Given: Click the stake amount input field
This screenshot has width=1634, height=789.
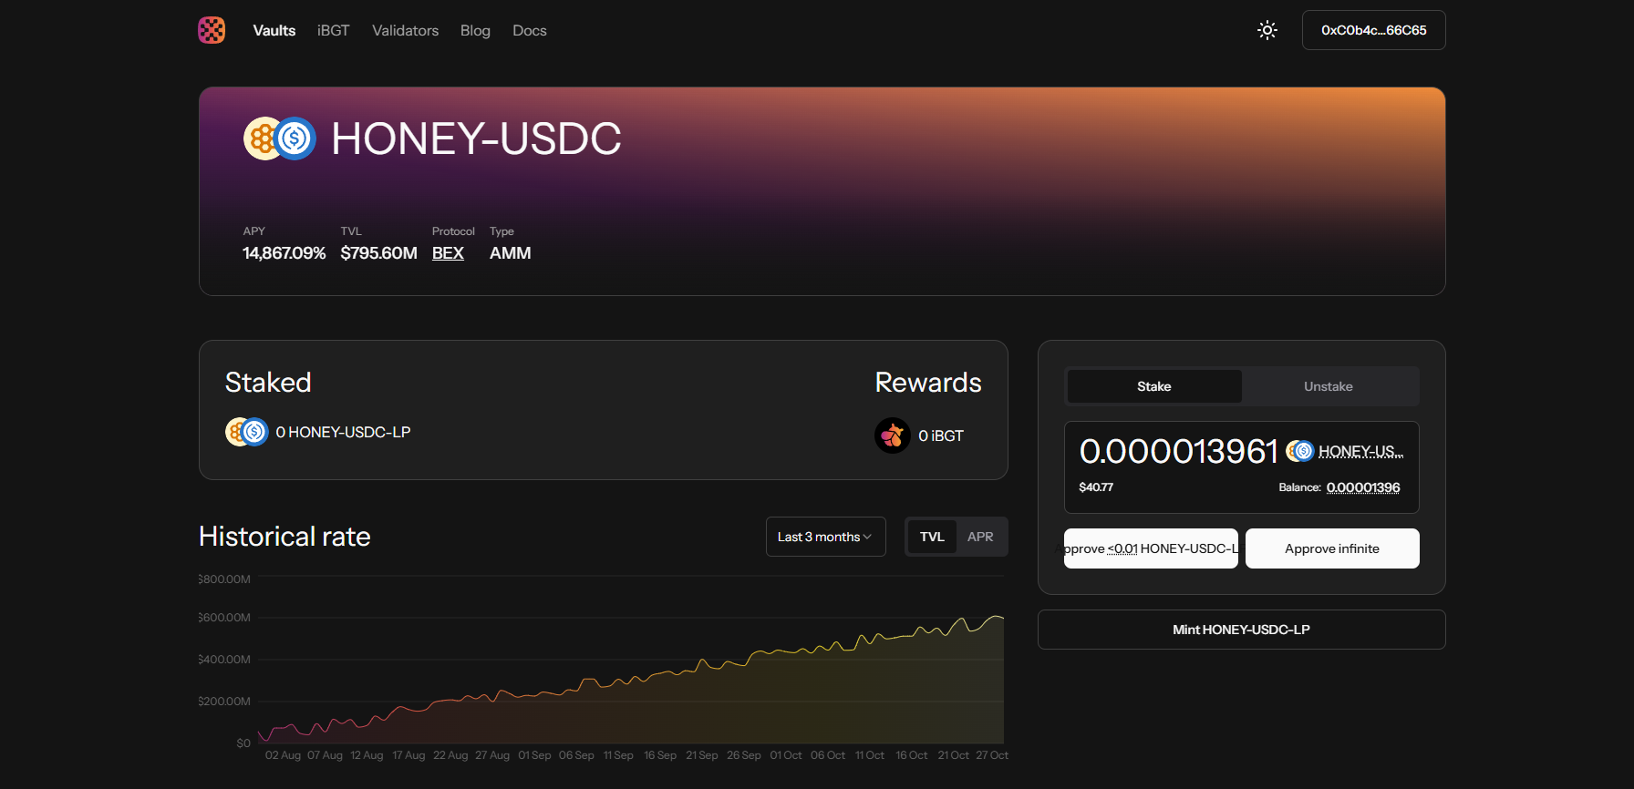Looking at the screenshot, I should [x=1178, y=451].
